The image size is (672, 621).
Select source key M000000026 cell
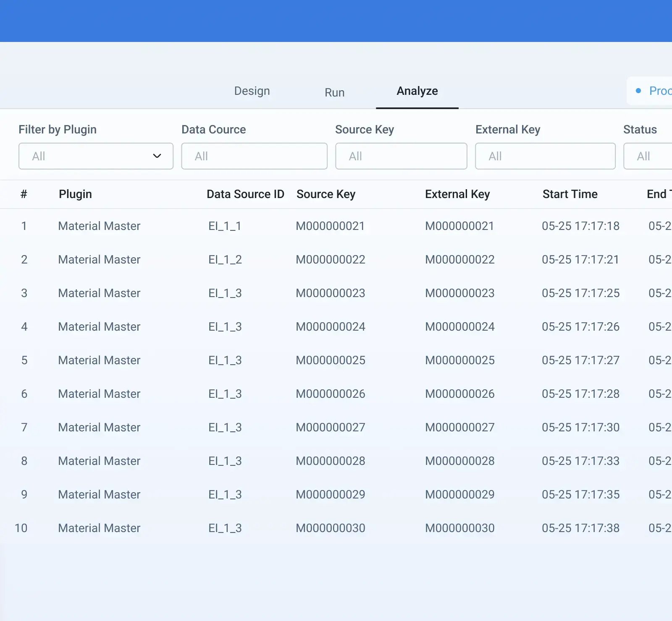(331, 394)
